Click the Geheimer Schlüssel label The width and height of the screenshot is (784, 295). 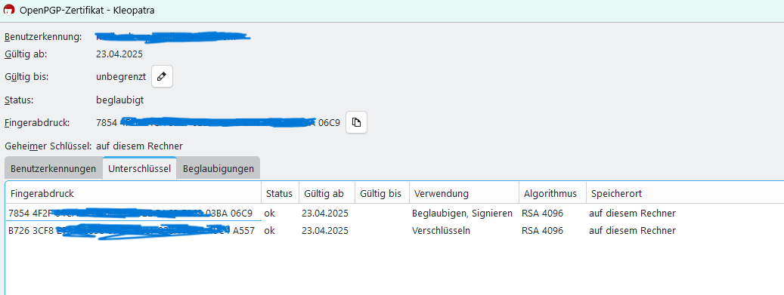coord(48,146)
